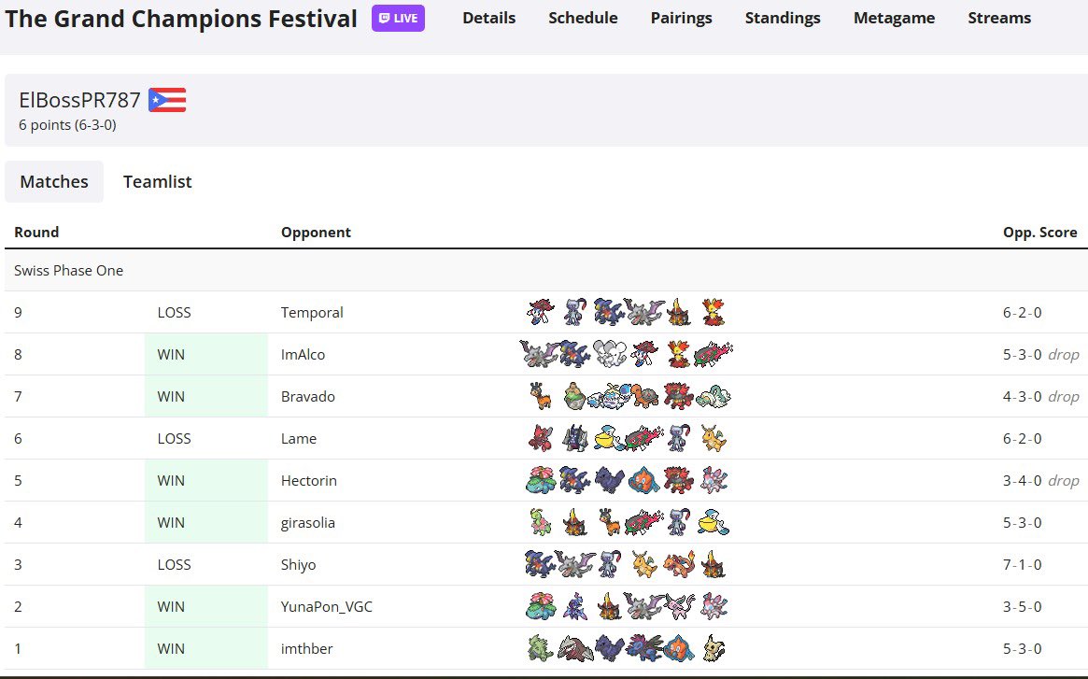Click the Round column header

[36, 233]
